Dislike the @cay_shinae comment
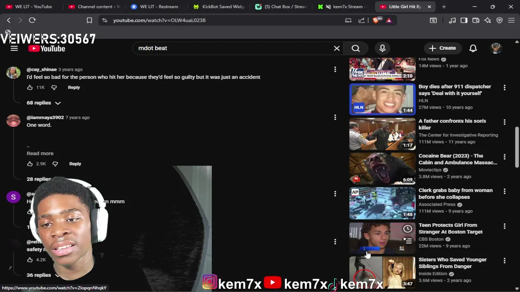 [54, 87]
